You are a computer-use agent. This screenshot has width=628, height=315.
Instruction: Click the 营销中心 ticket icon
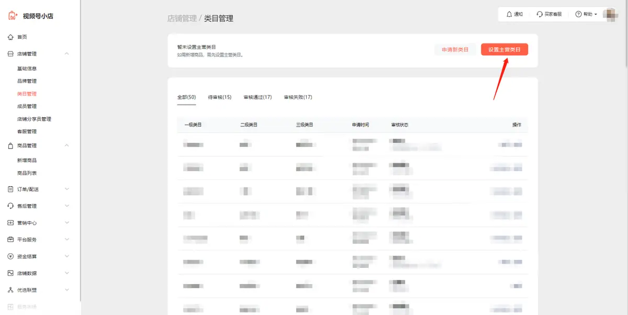pyautogui.click(x=10, y=223)
